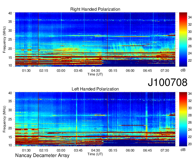This screenshot has width=195, height=159.
Task: Click the Right Handed Polarization color bar
Action: [183, 39]
